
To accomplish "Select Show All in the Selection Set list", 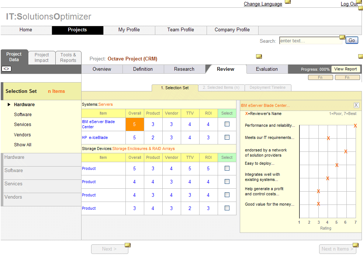I will pos(23,145).
